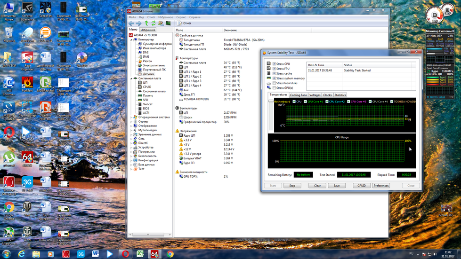Screen dimensions: 461x259
Task: Toggle CPU graph line checkbox
Action: tap(294, 102)
